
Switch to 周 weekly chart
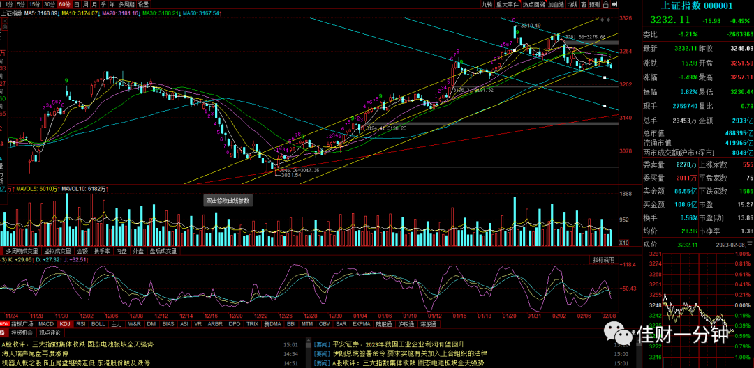(x=86, y=4)
